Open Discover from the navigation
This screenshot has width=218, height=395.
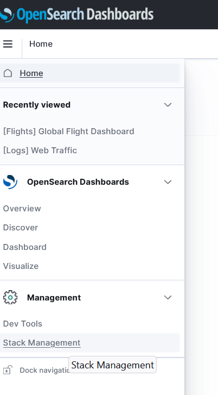point(21,228)
